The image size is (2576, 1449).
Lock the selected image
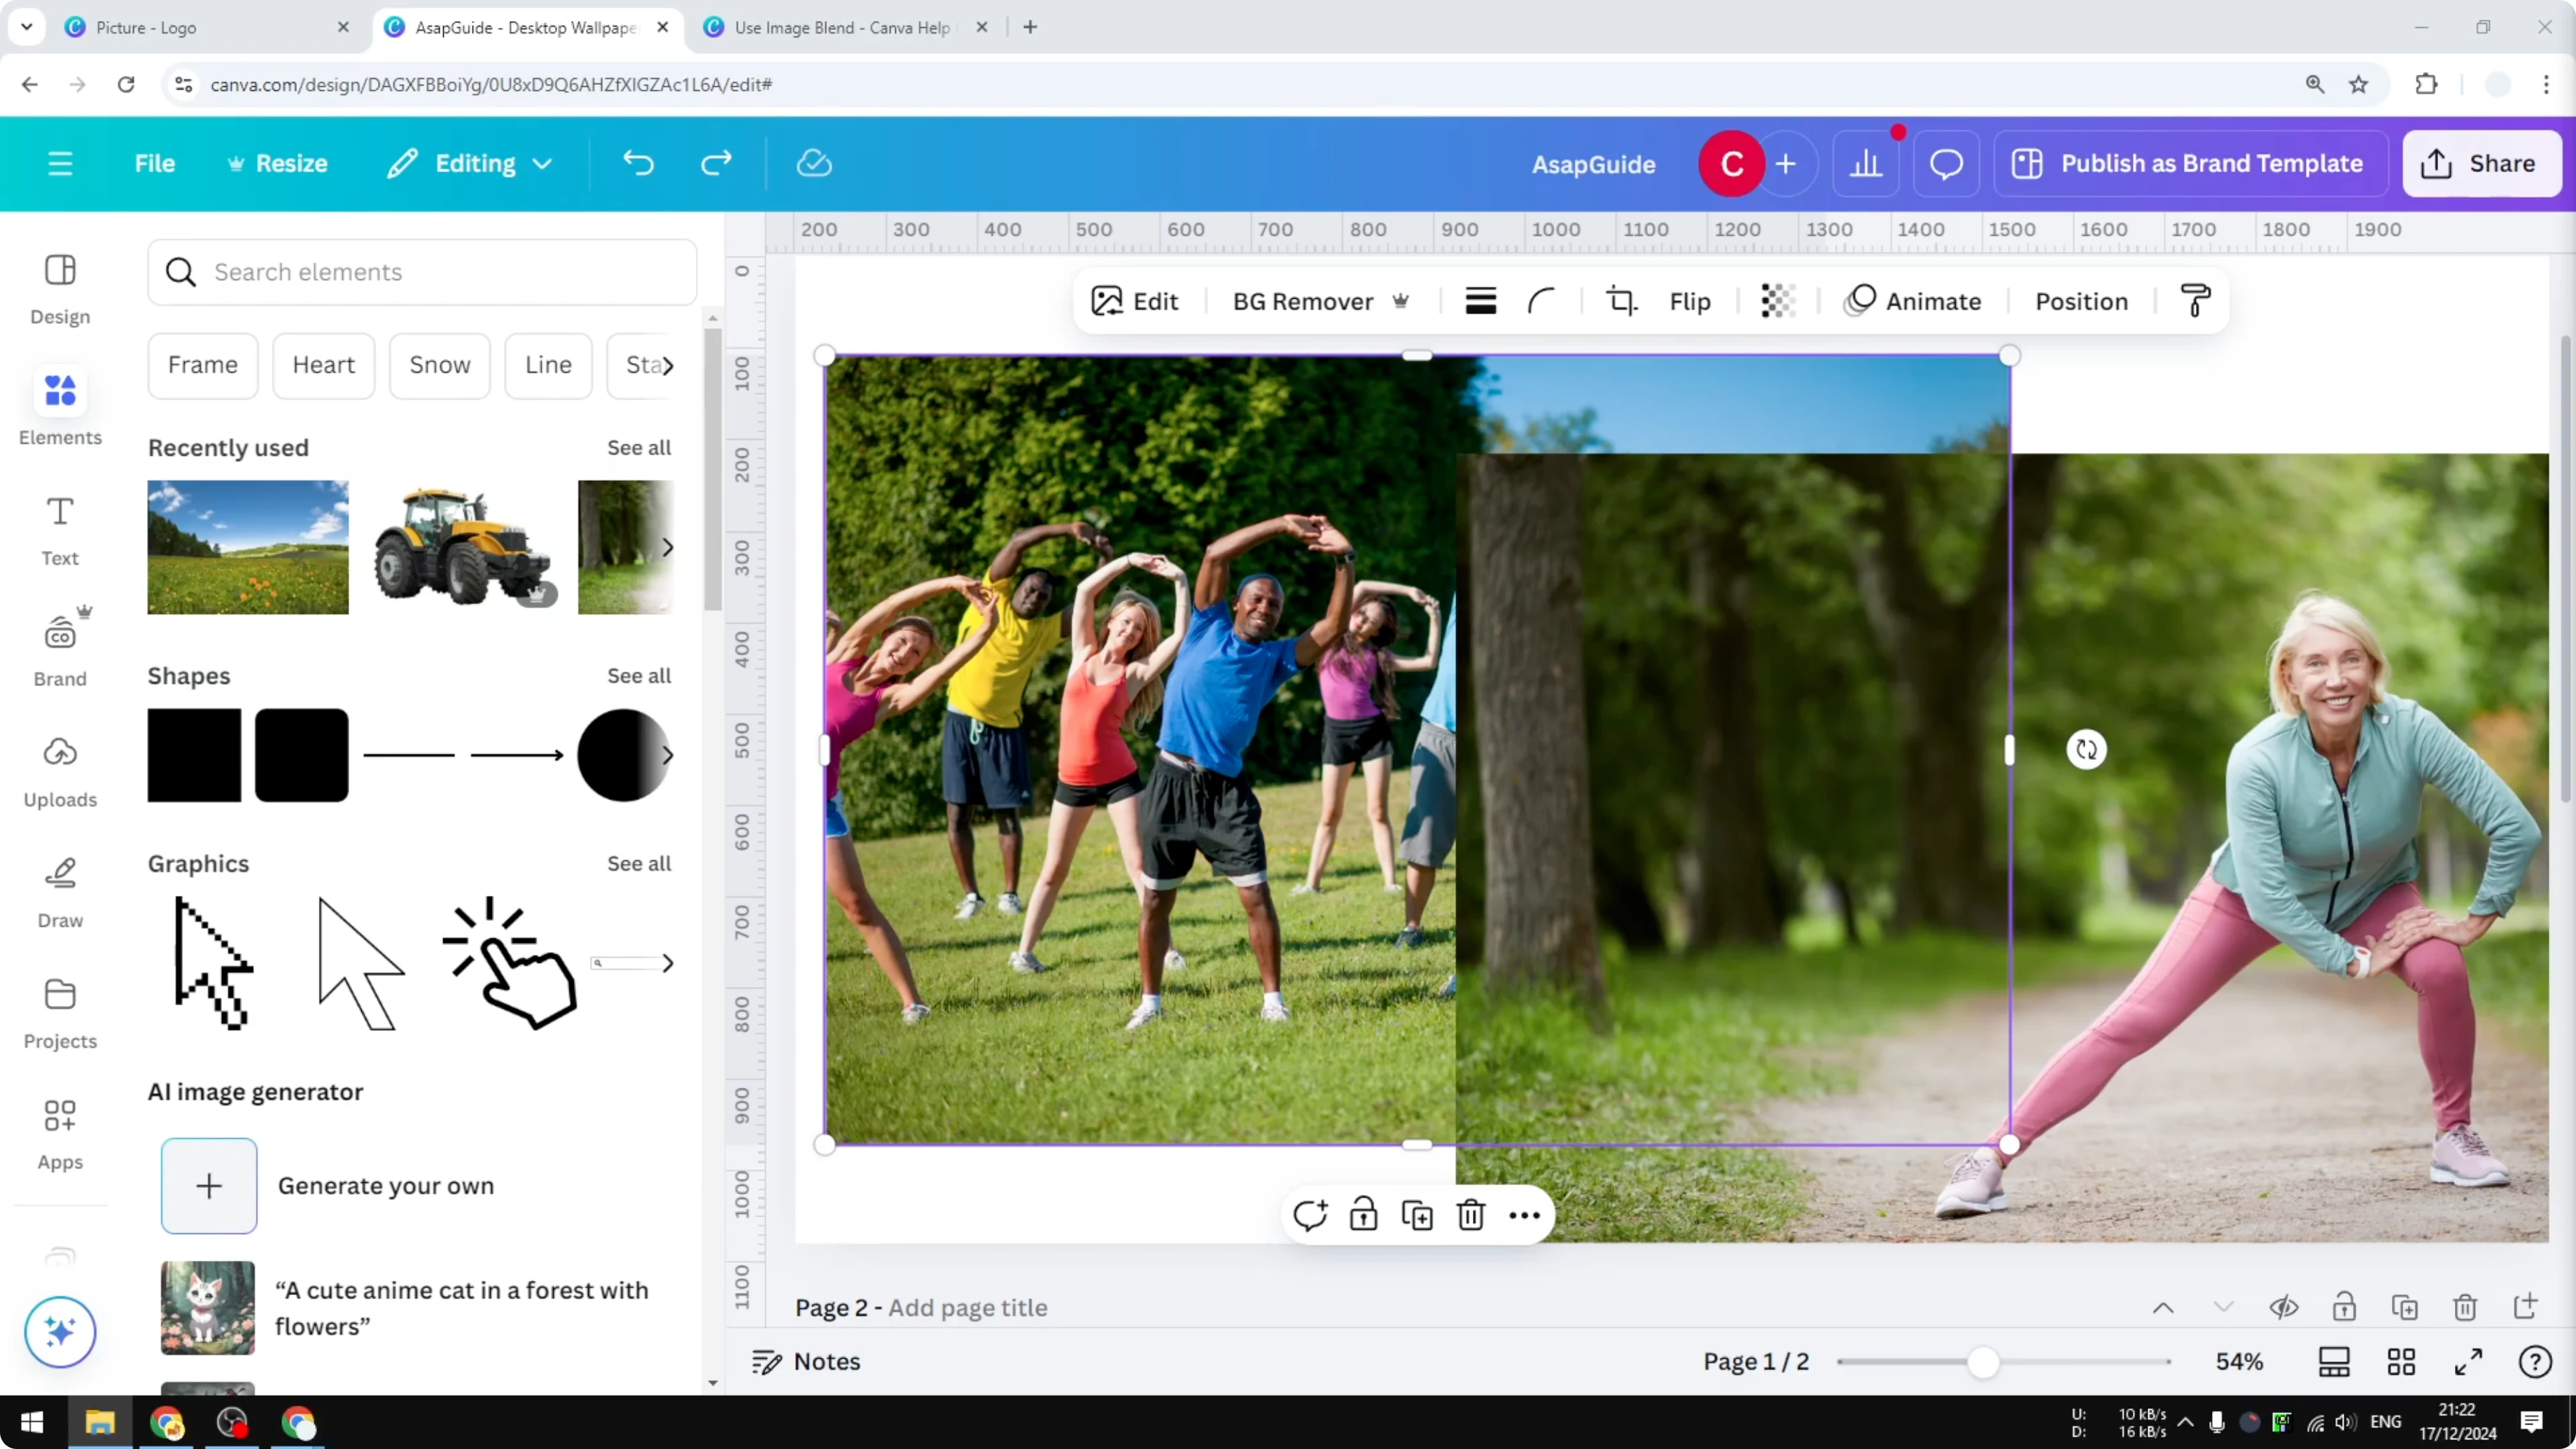[1363, 1214]
